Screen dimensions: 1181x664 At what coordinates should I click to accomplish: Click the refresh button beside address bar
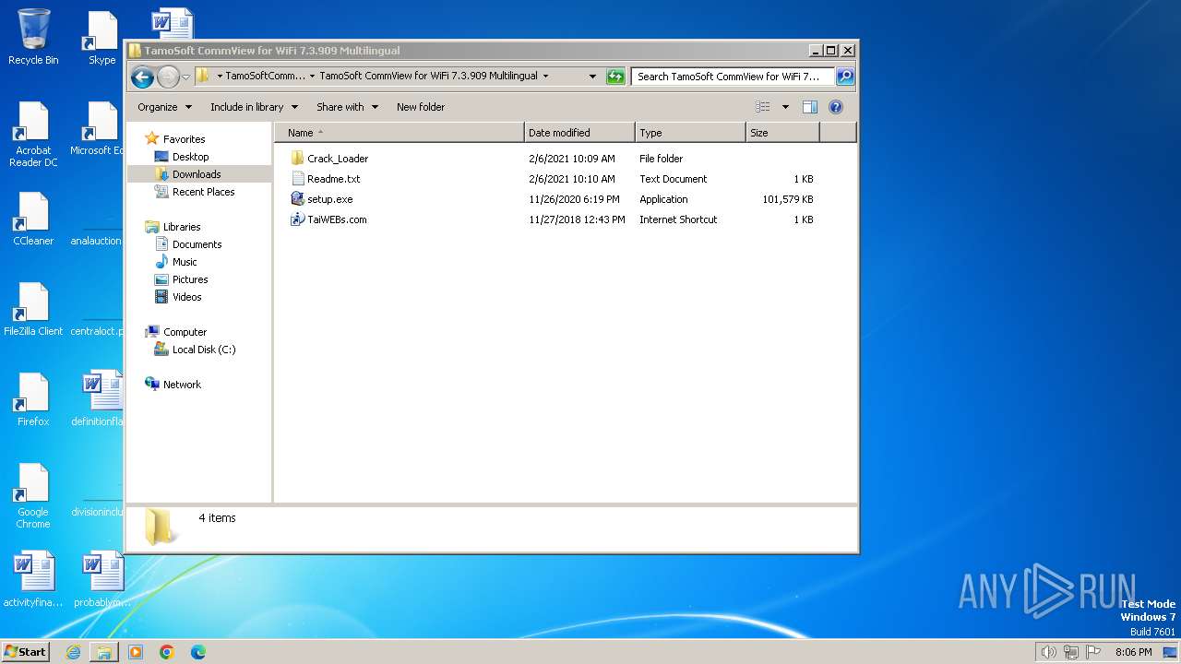click(x=615, y=77)
